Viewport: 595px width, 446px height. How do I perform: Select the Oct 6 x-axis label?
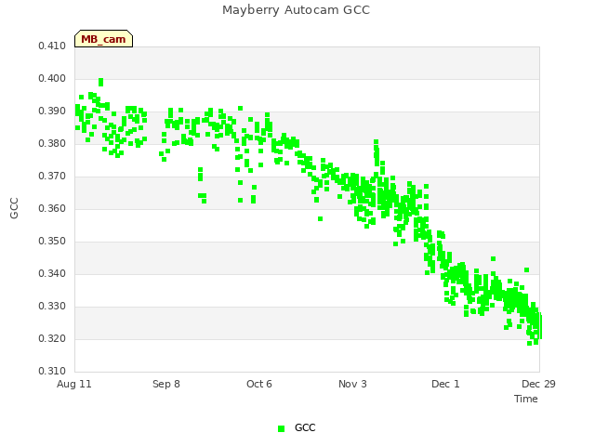tap(259, 384)
